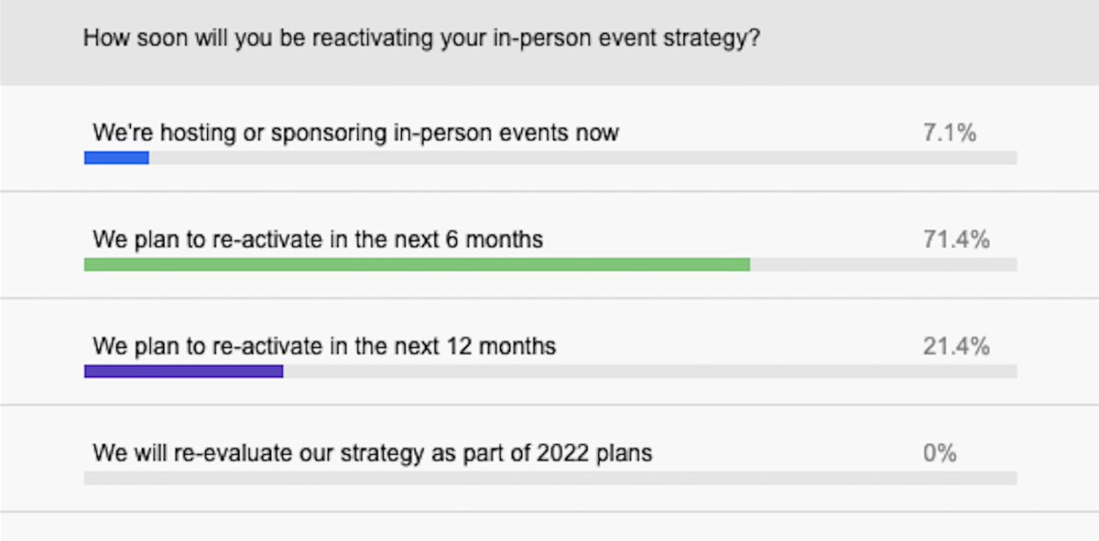Click the grey unfilled portion of the 7.1% bar

click(583, 157)
